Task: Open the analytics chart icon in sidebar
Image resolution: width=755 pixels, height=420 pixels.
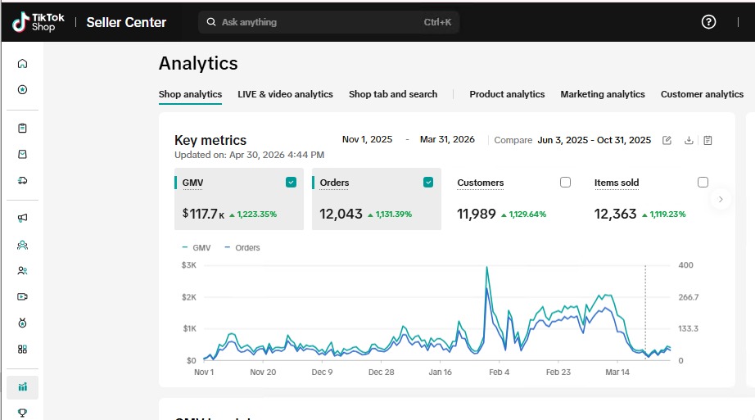Action: [x=22, y=387]
